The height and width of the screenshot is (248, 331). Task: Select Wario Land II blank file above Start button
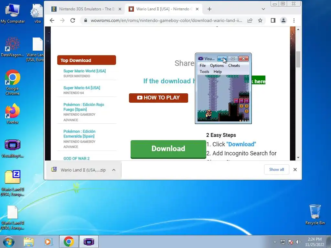pyautogui.click(x=13, y=217)
